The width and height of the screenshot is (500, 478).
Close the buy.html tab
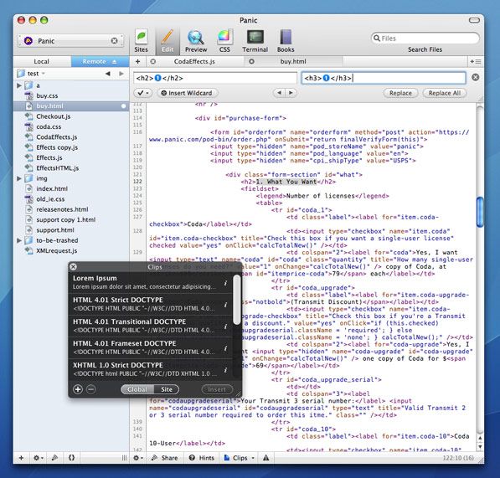pos(251,61)
